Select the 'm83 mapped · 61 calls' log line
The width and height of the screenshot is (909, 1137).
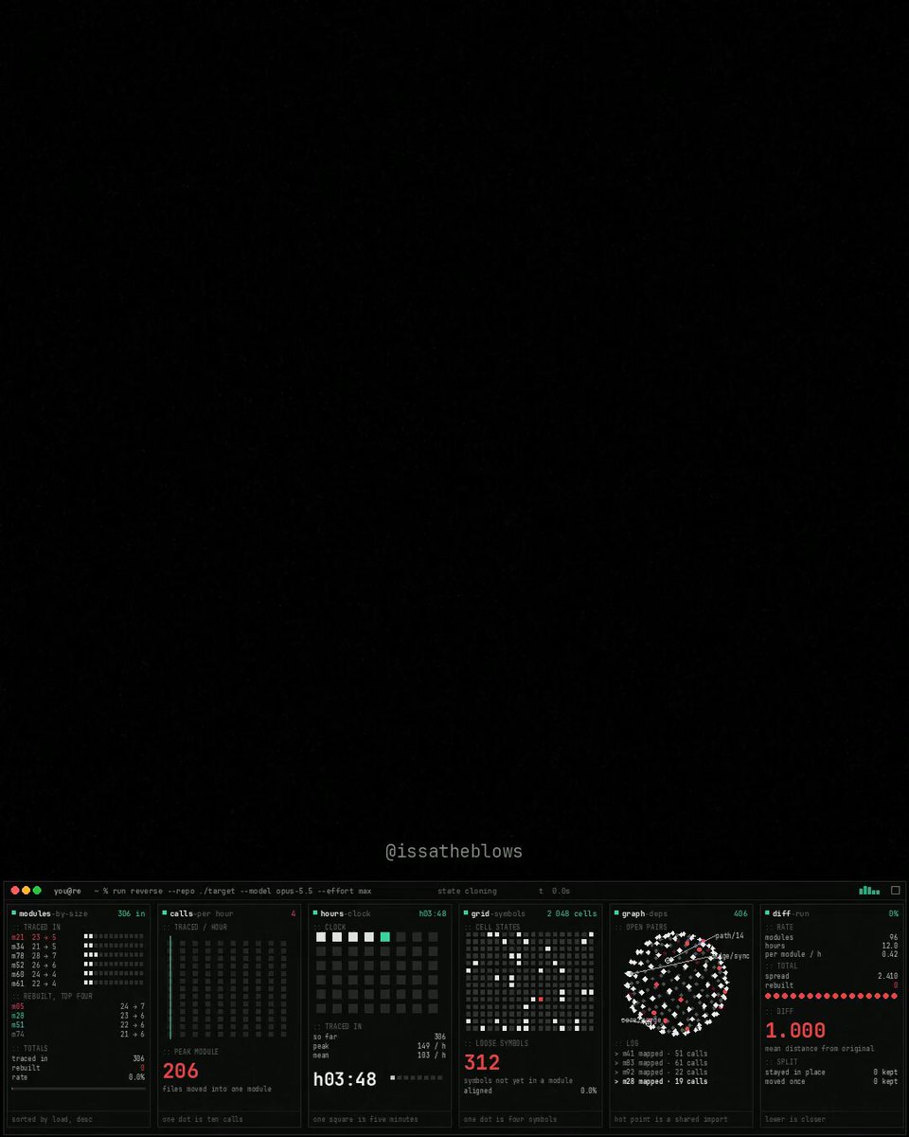coord(661,1063)
